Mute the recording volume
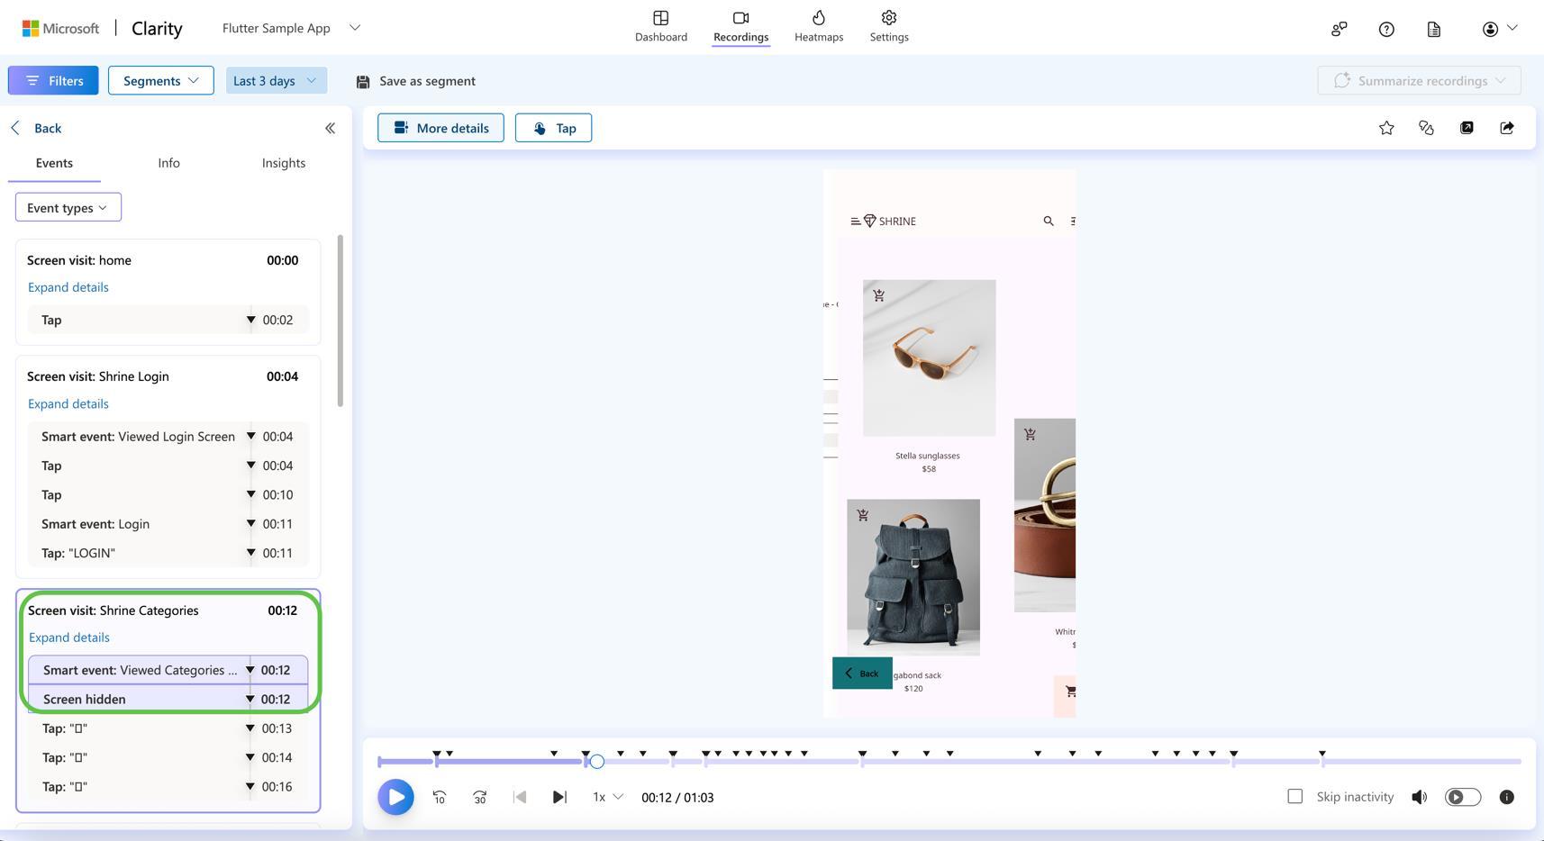Viewport: 1544px width, 841px height. [x=1420, y=797]
